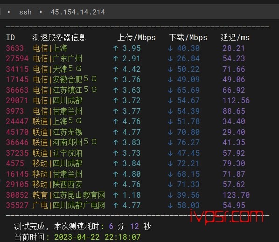Screen dimensions: 279x242
Task: Click the 联通|河南郑州5G server name
Action: [x=64, y=142]
